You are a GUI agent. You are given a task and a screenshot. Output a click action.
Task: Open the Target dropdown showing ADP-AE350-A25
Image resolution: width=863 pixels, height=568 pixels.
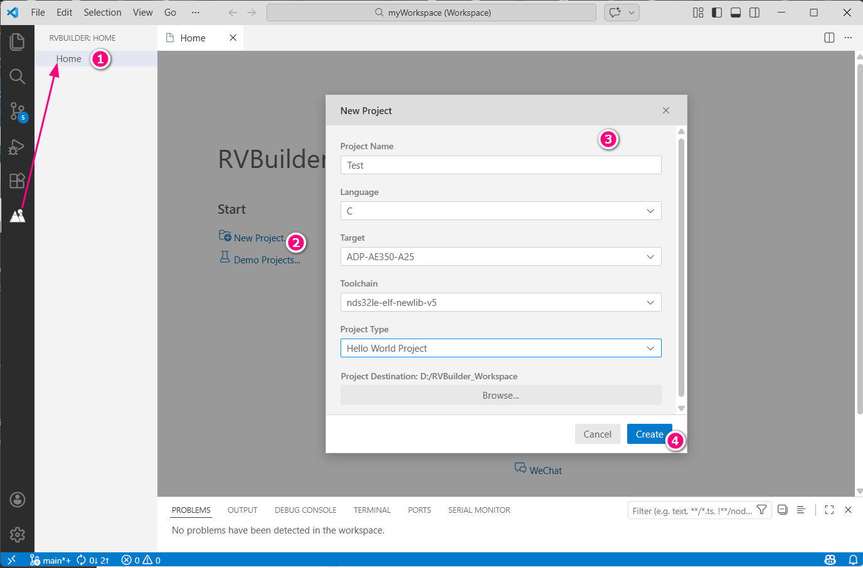pos(500,256)
